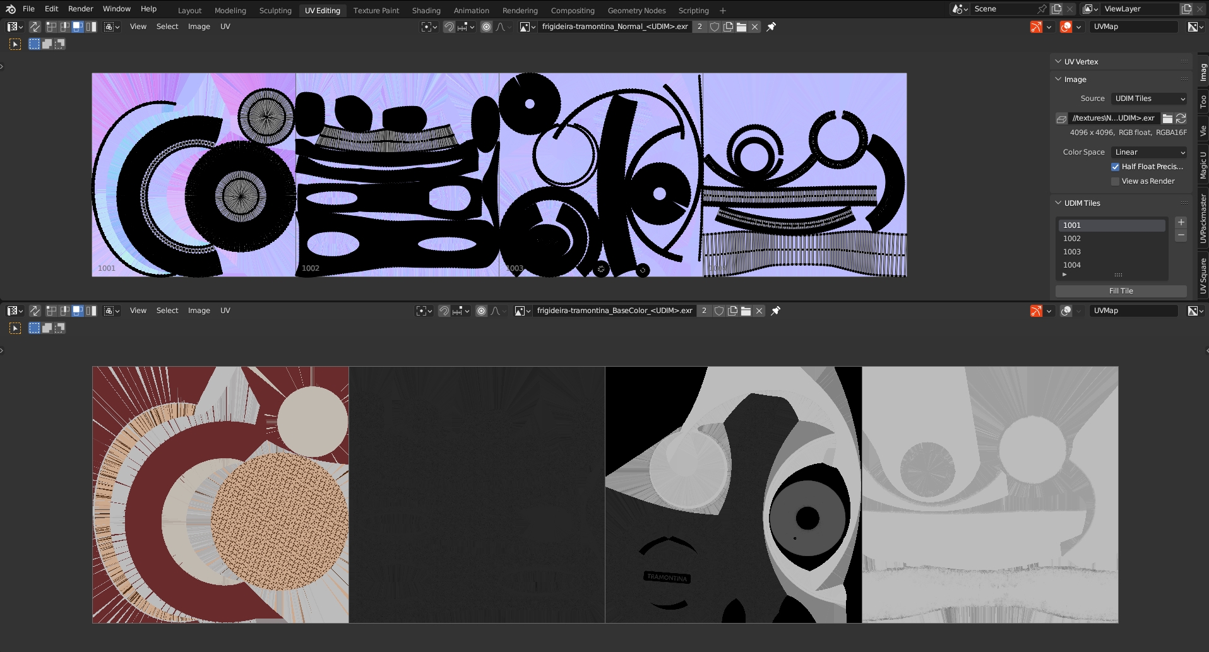Collapse the UDIM Tiles panel
This screenshot has width=1209, height=652.
tap(1058, 203)
